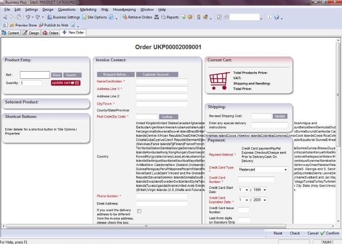Click the update cart button
342x244 pixels.
(x=66, y=83)
